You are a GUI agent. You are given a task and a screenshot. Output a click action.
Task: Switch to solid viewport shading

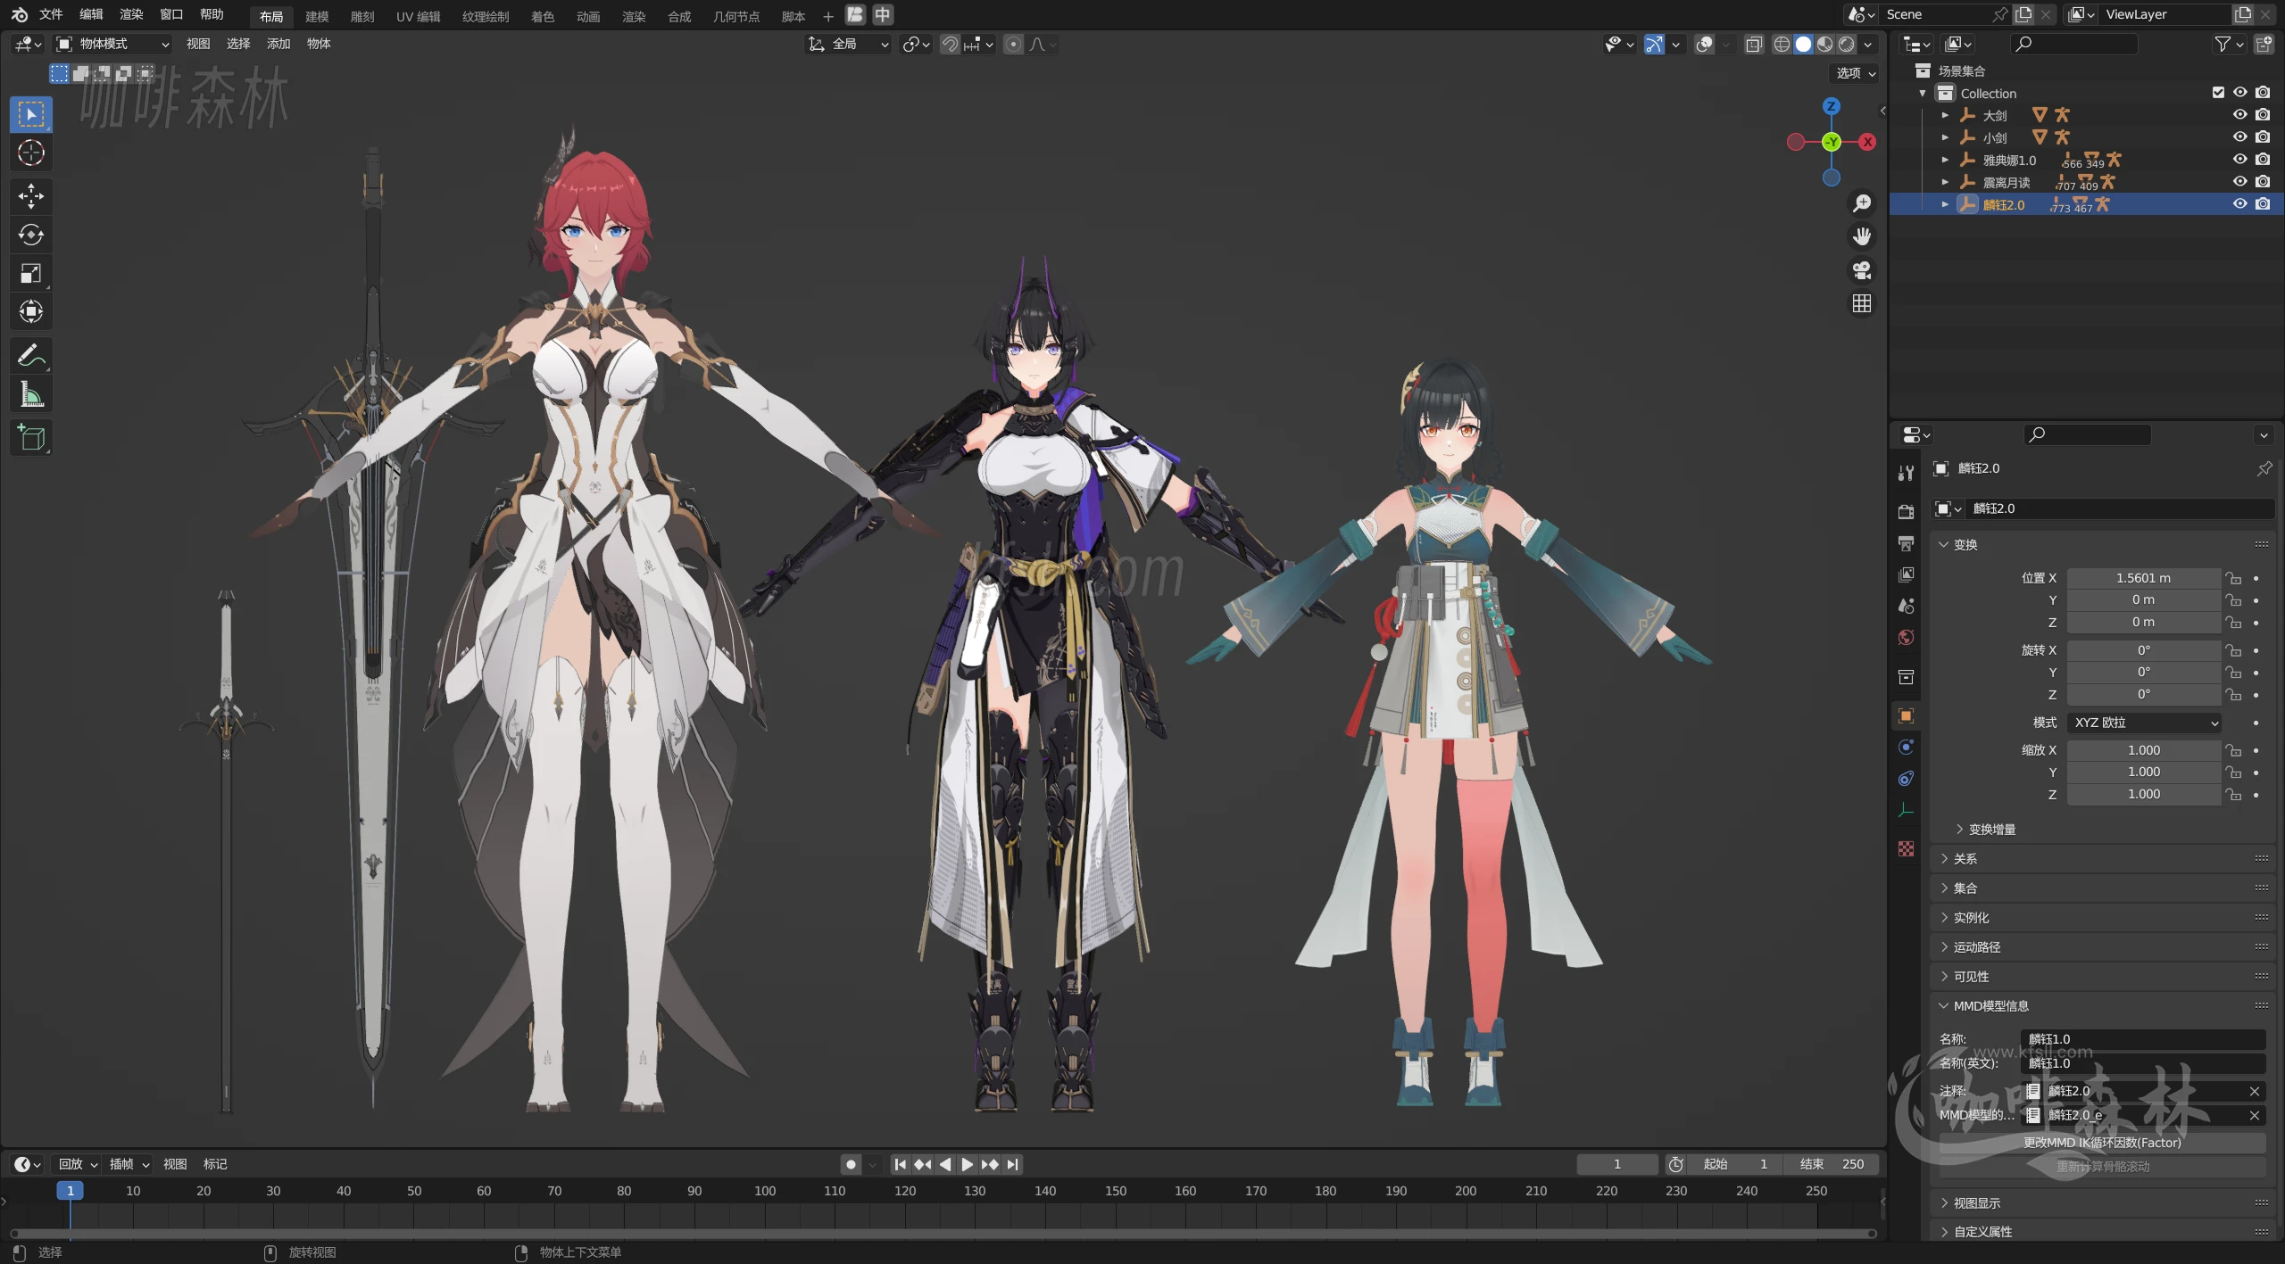tap(1803, 44)
